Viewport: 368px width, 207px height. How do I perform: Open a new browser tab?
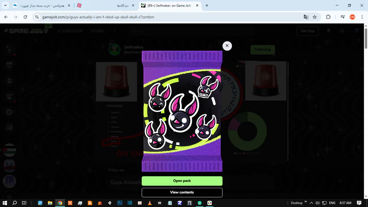coord(207,5)
